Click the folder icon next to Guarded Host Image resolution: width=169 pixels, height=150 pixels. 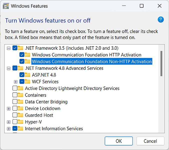(21, 115)
